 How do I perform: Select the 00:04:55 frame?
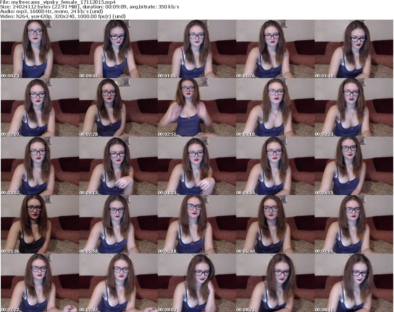(275, 166)
